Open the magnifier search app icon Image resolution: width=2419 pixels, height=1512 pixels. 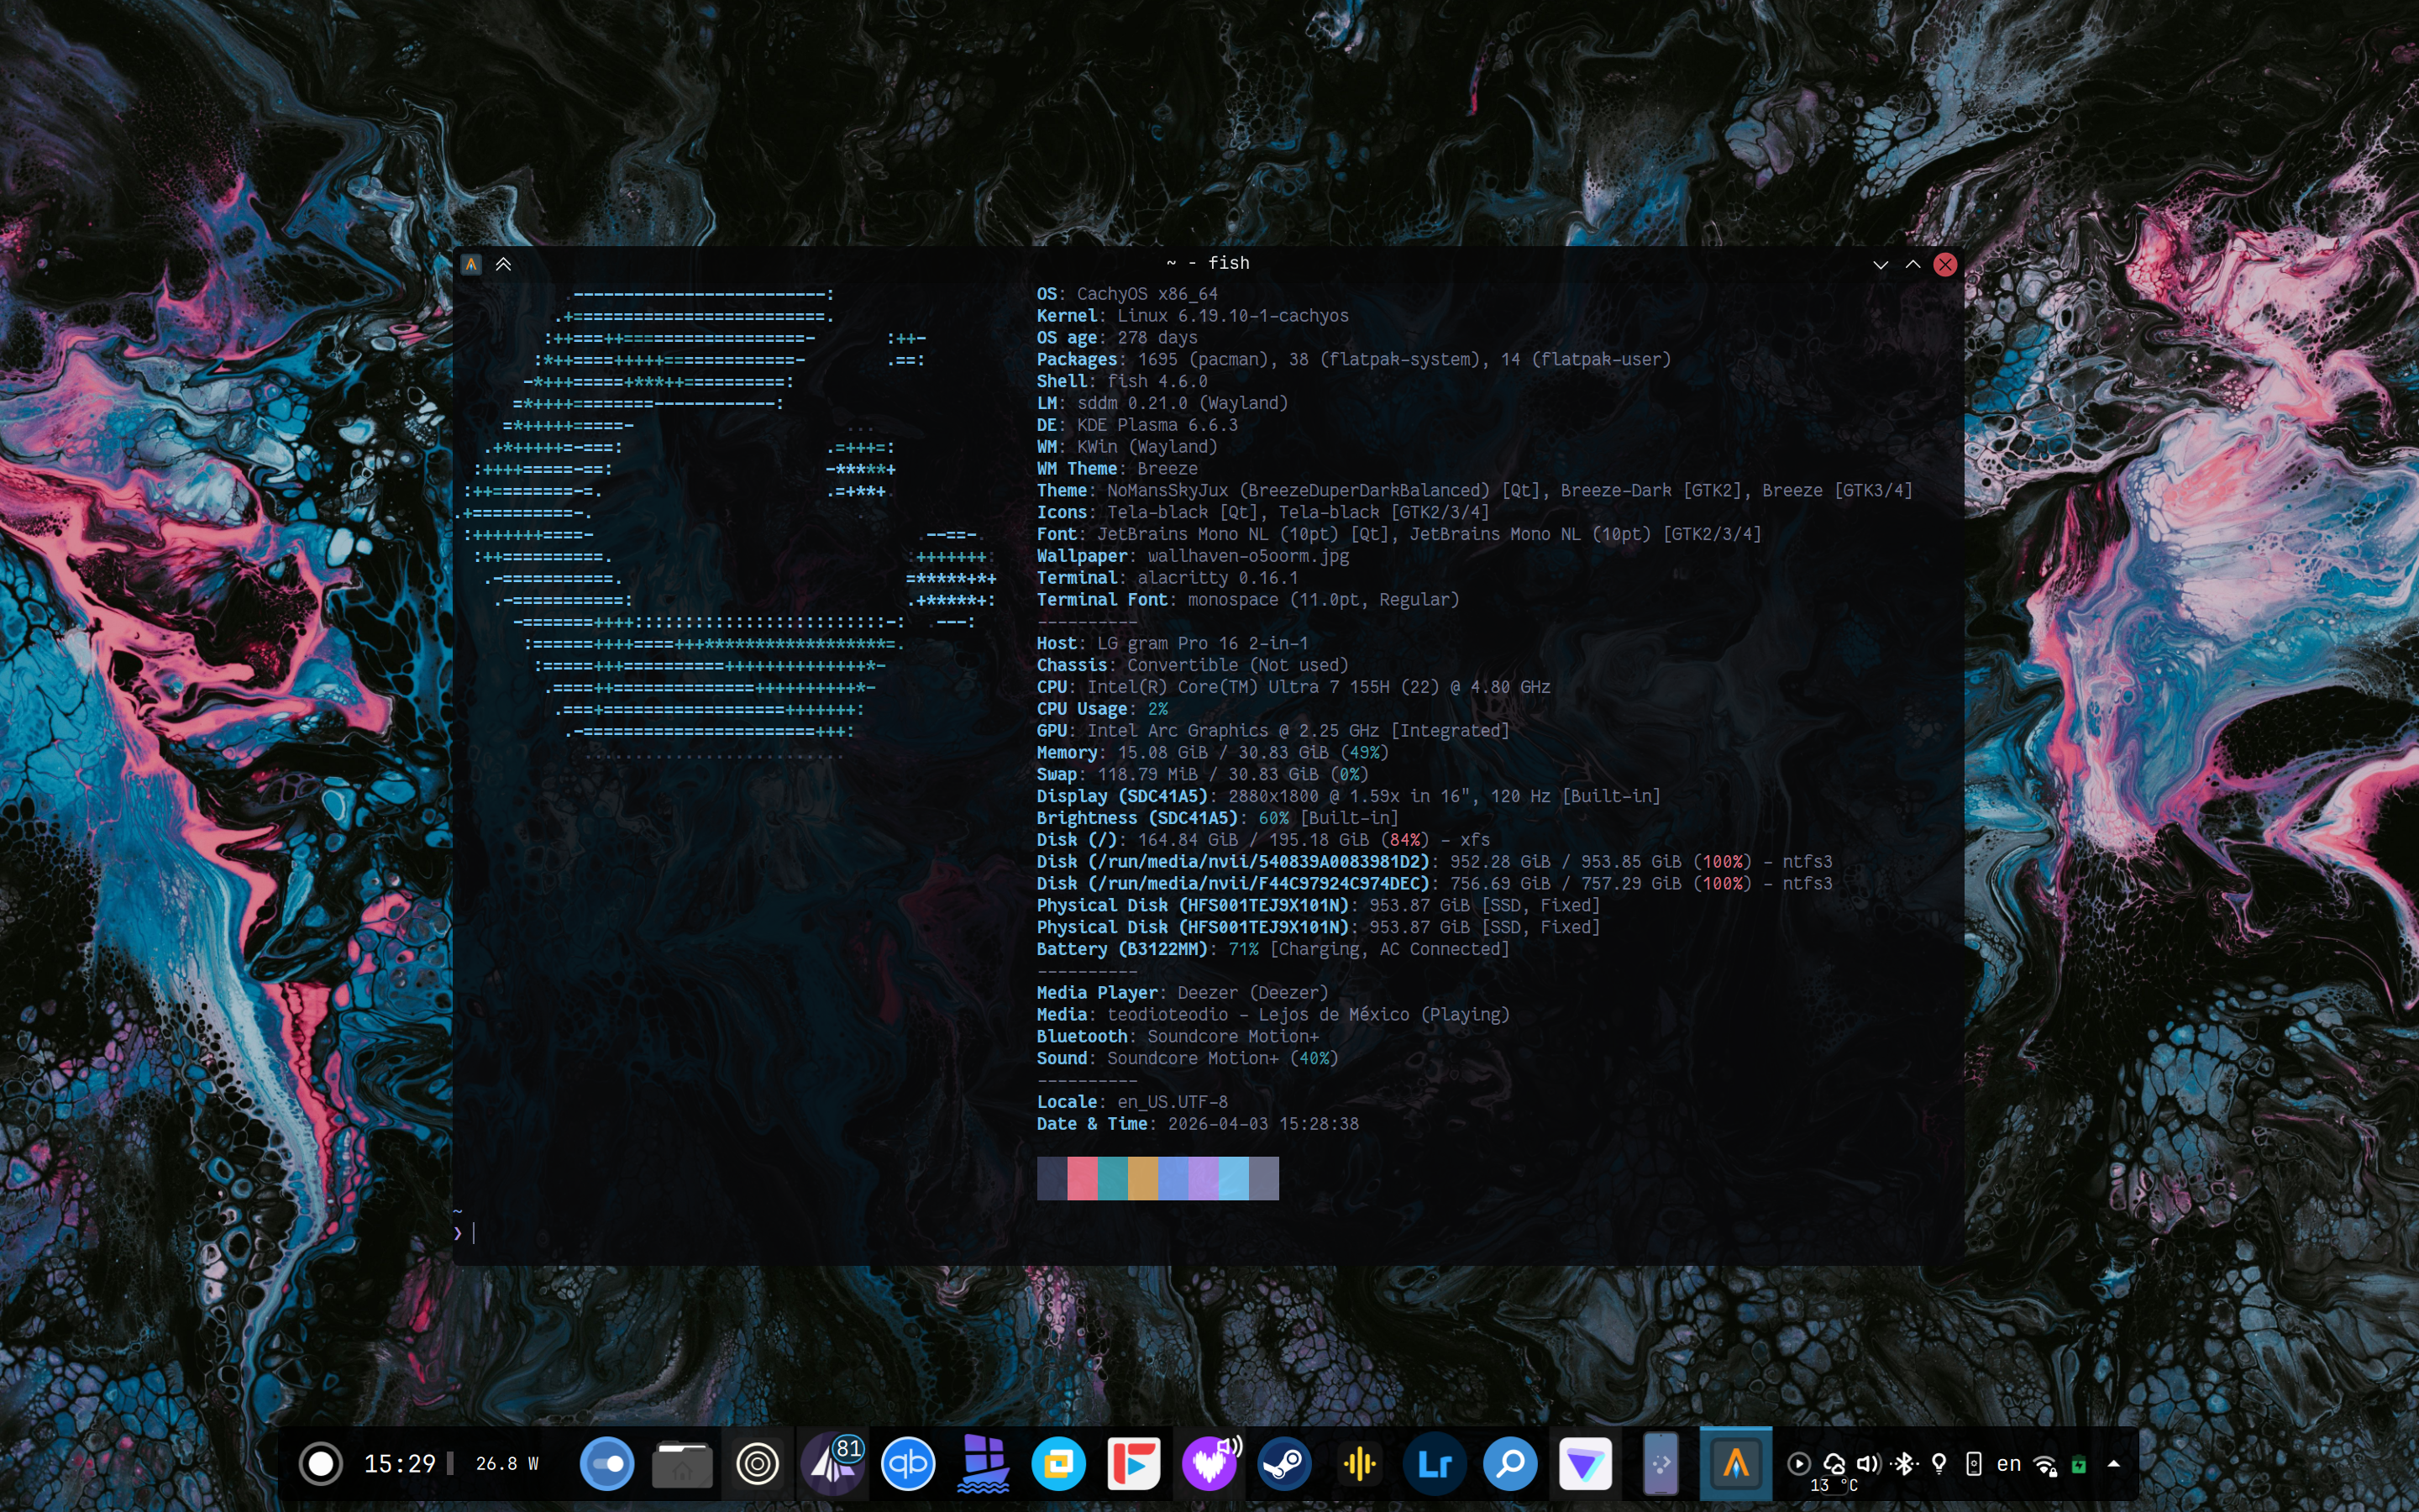1509,1464
